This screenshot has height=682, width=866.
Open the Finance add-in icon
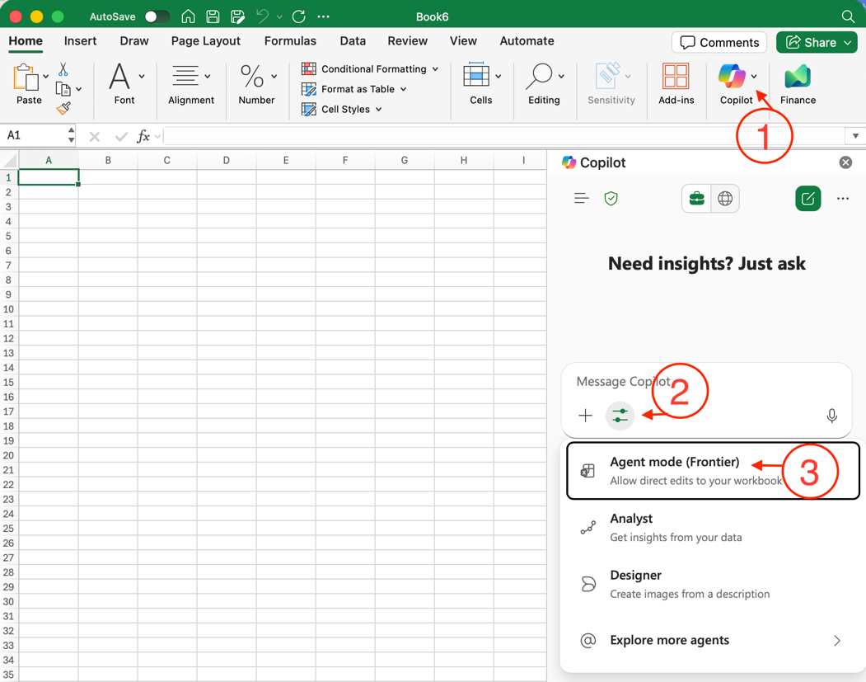[x=798, y=78]
